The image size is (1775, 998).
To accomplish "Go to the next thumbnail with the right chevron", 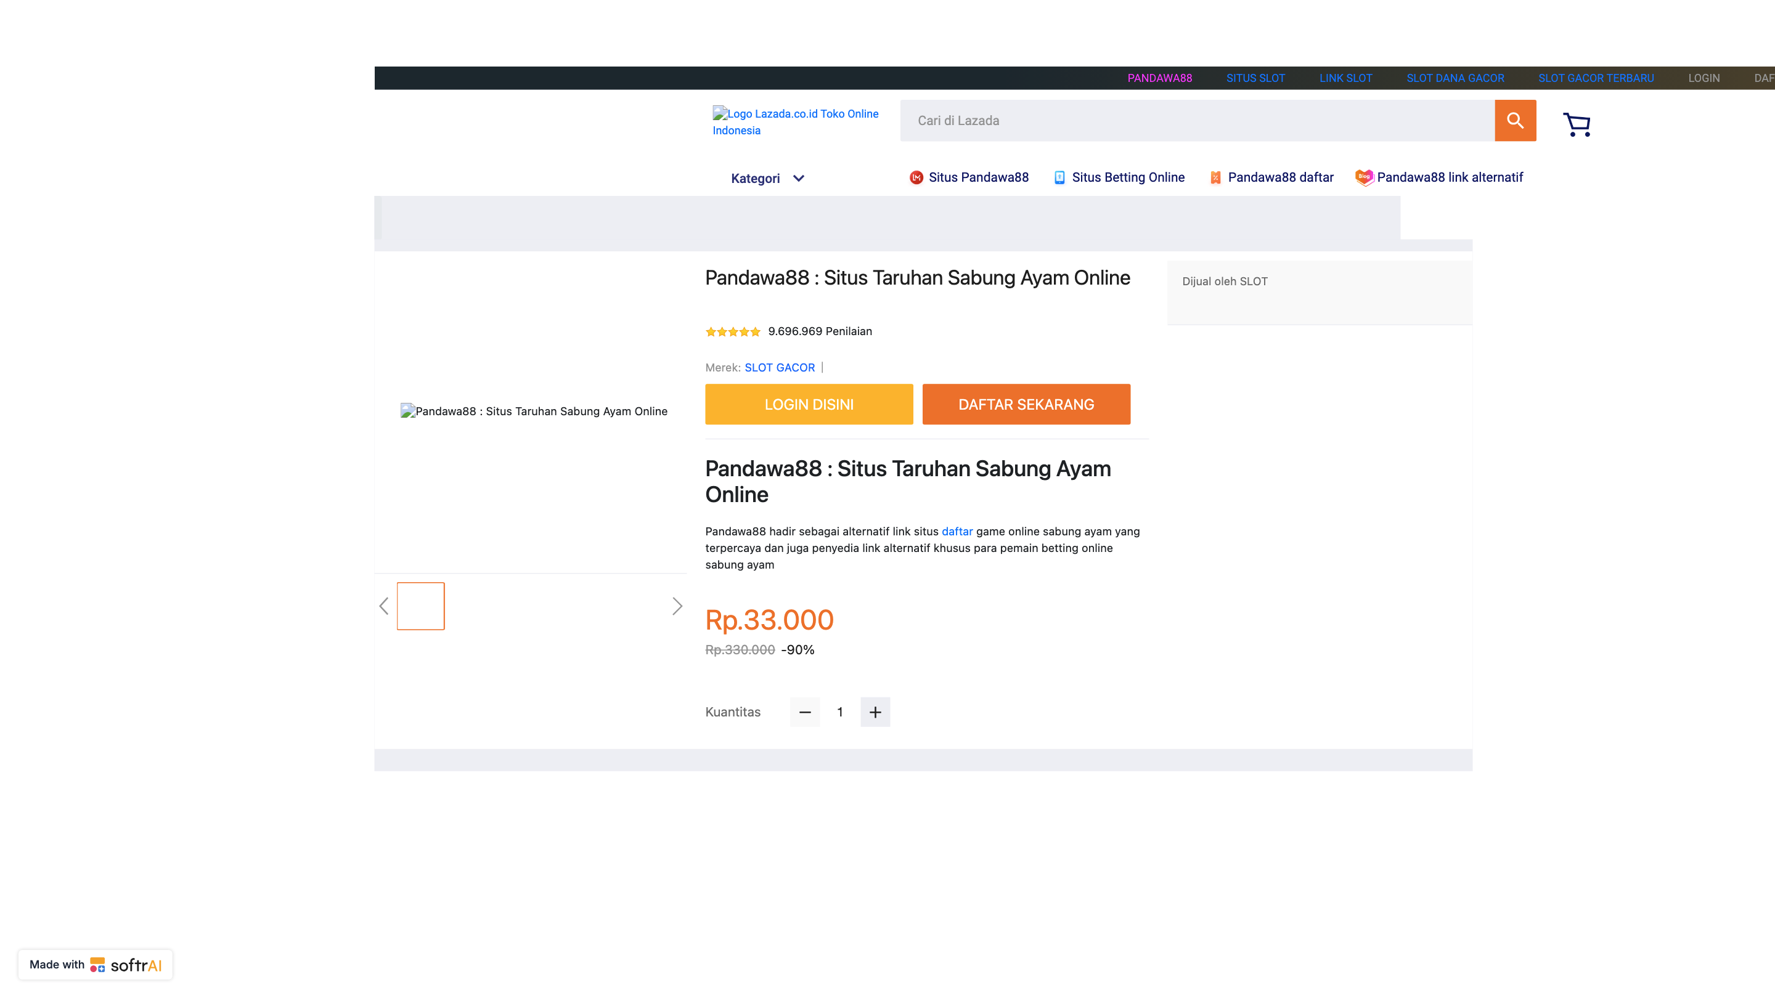I will point(677,606).
